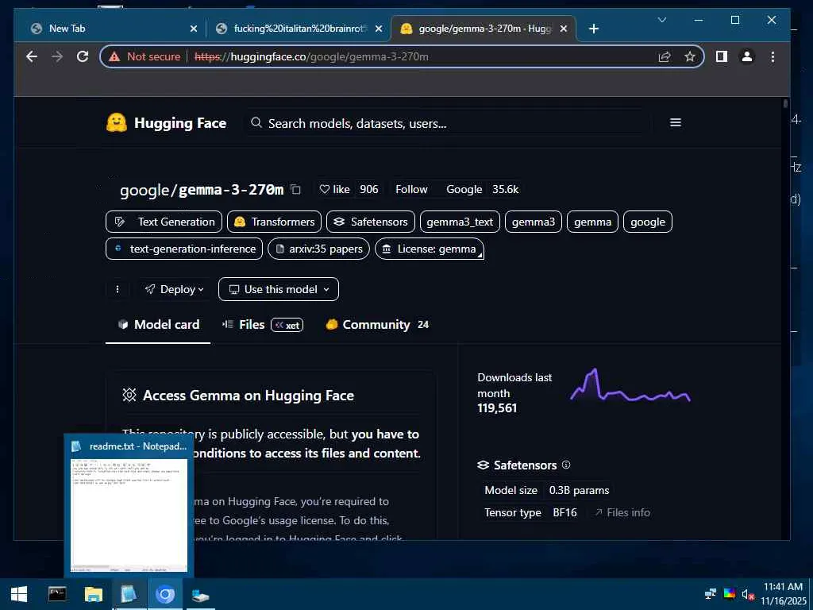The height and width of the screenshot is (610, 813).
Task: Click the Search models, datasets, users field
Action: tap(446, 123)
